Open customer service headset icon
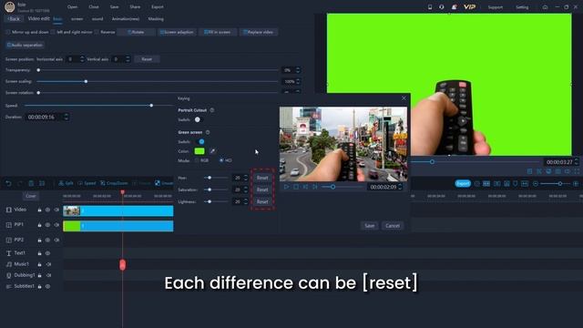This screenshot has width=583, height=328. tap(441, 7)
